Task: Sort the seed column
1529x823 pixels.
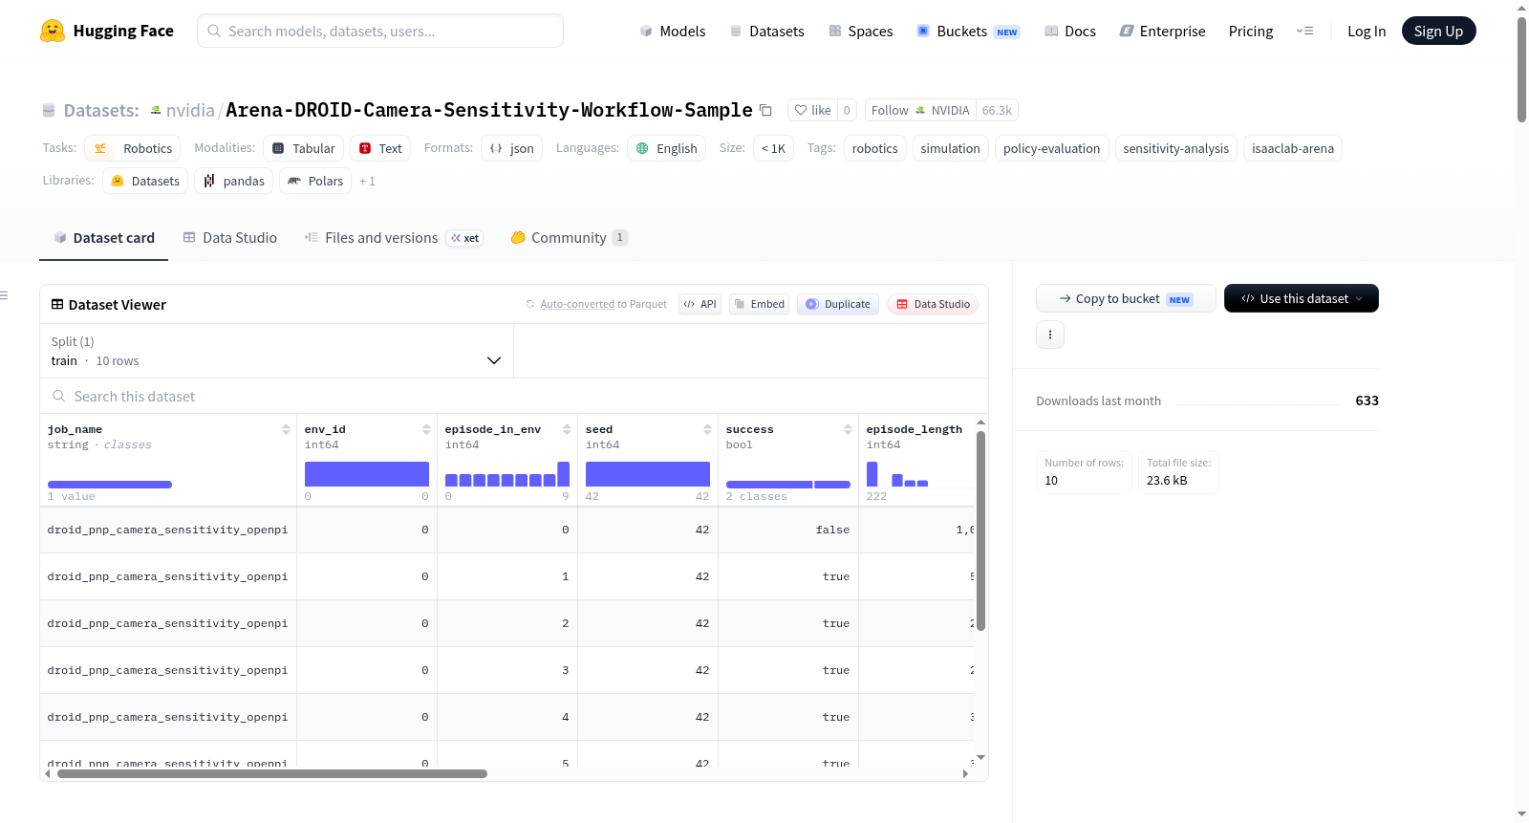Action: pos(707,429)
